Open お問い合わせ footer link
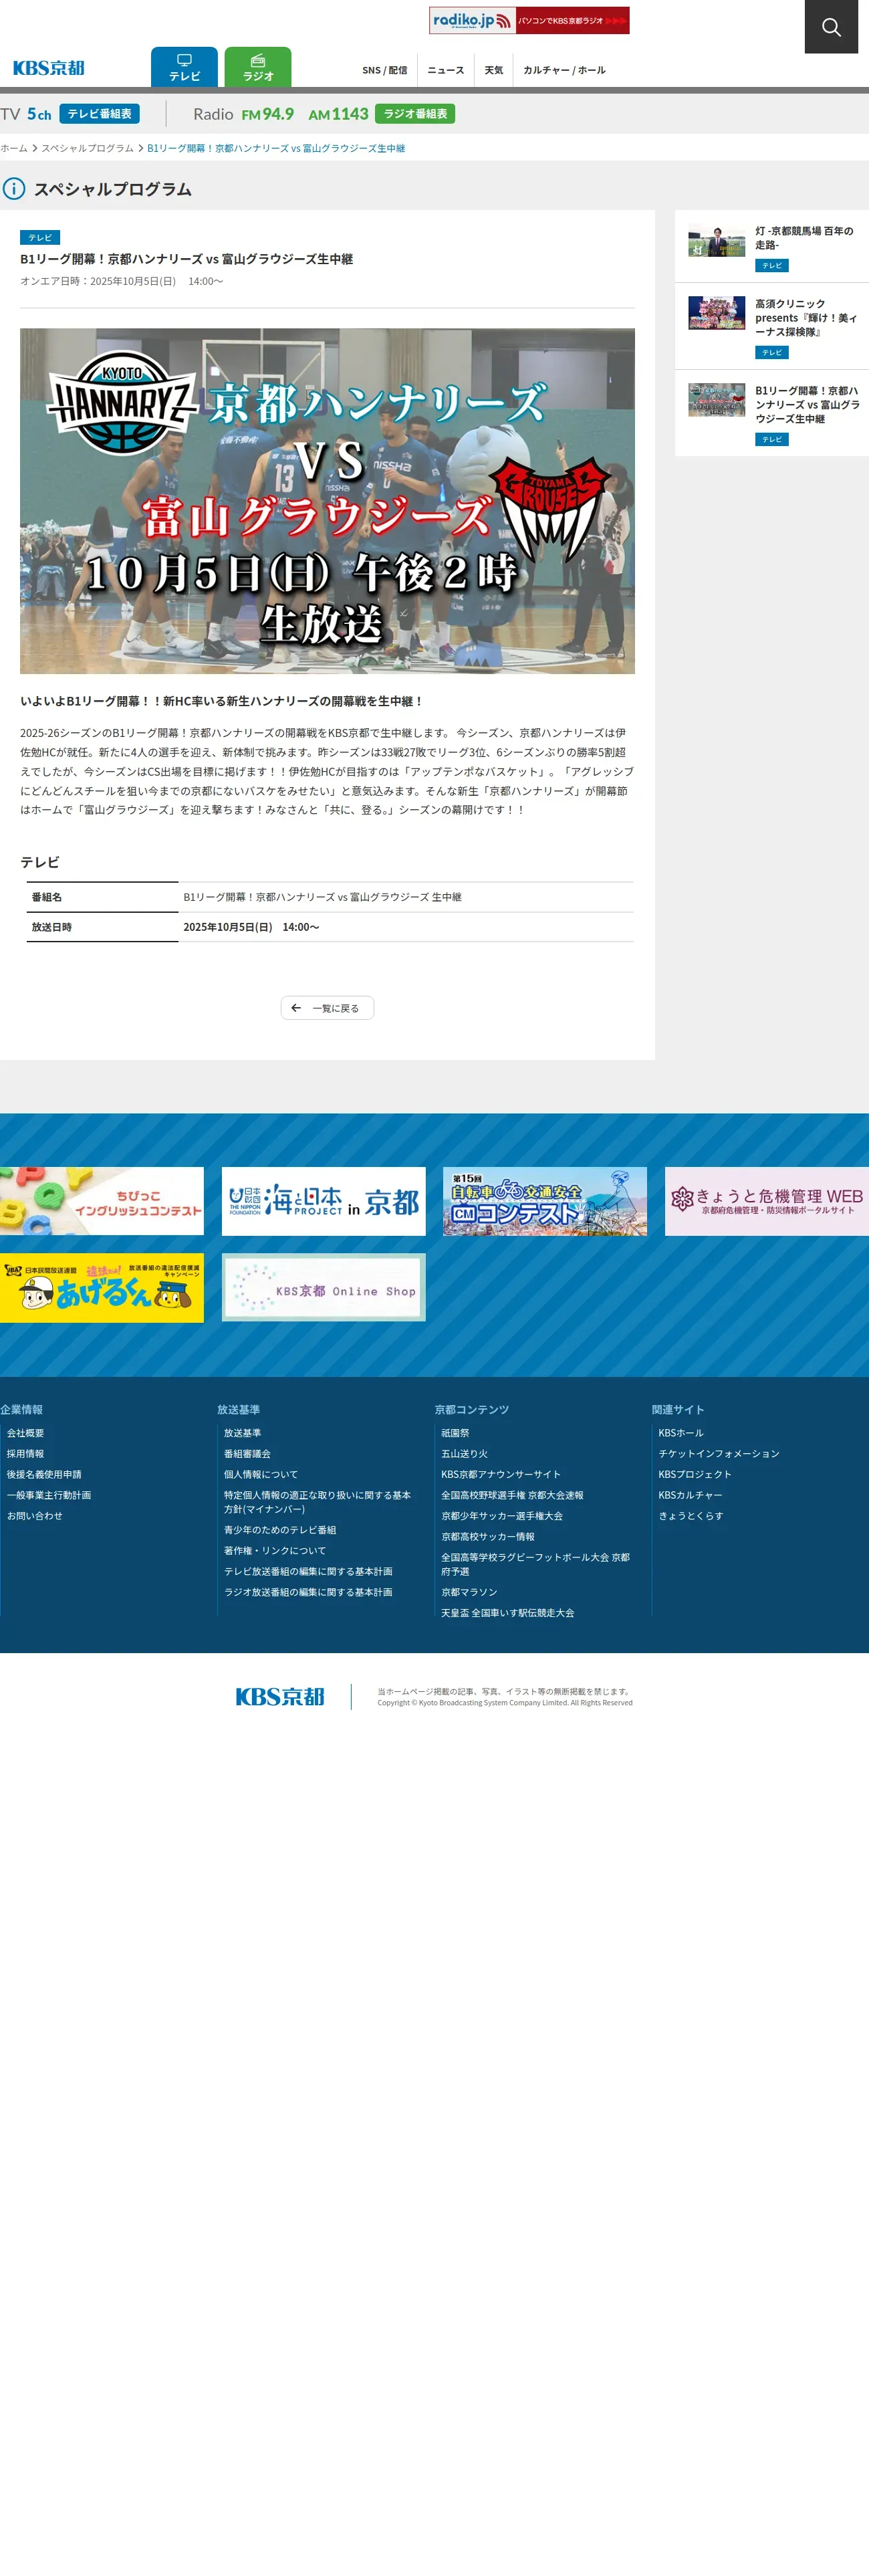This screenshot has width=869, height=2576. pos(35,1516)
